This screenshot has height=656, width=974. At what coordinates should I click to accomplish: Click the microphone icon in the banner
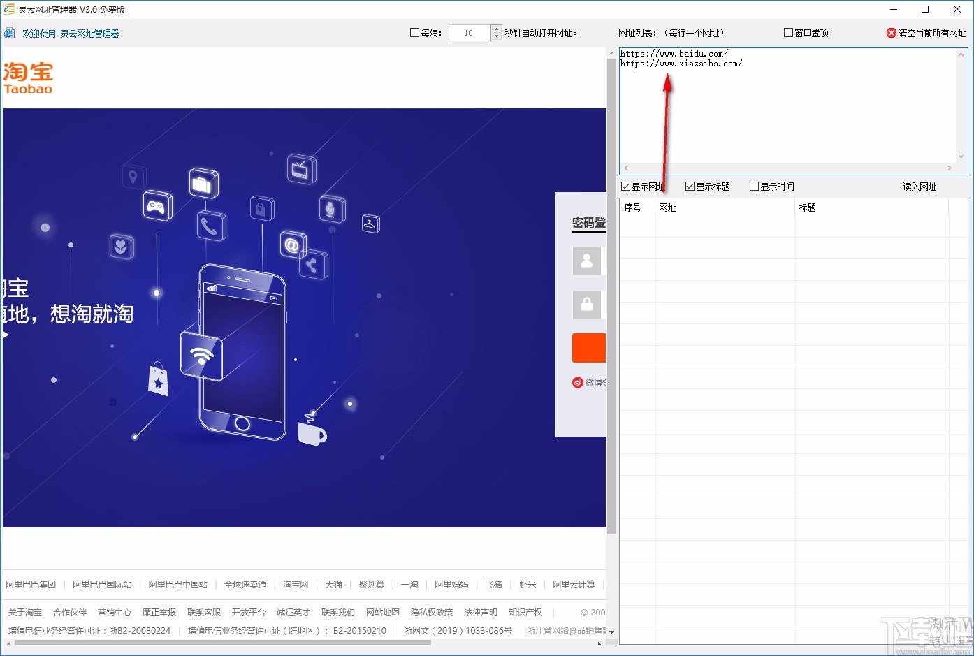point(331,208)
